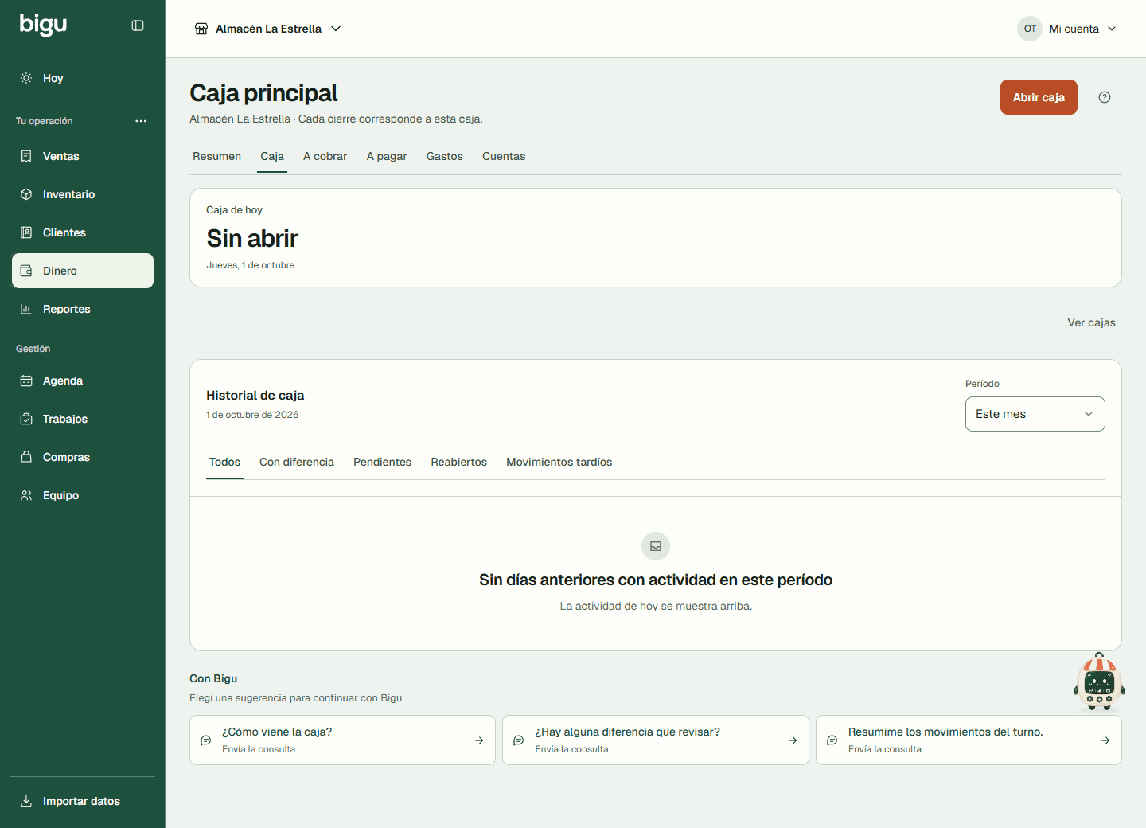Select Dinero wallet icon
The height and width of the screenshot is (828, 1146).
click(x=26, y=271)
